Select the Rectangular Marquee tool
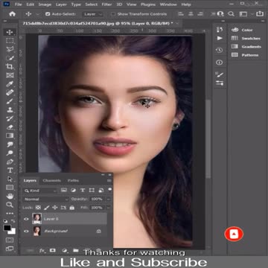 pos(10,41)
